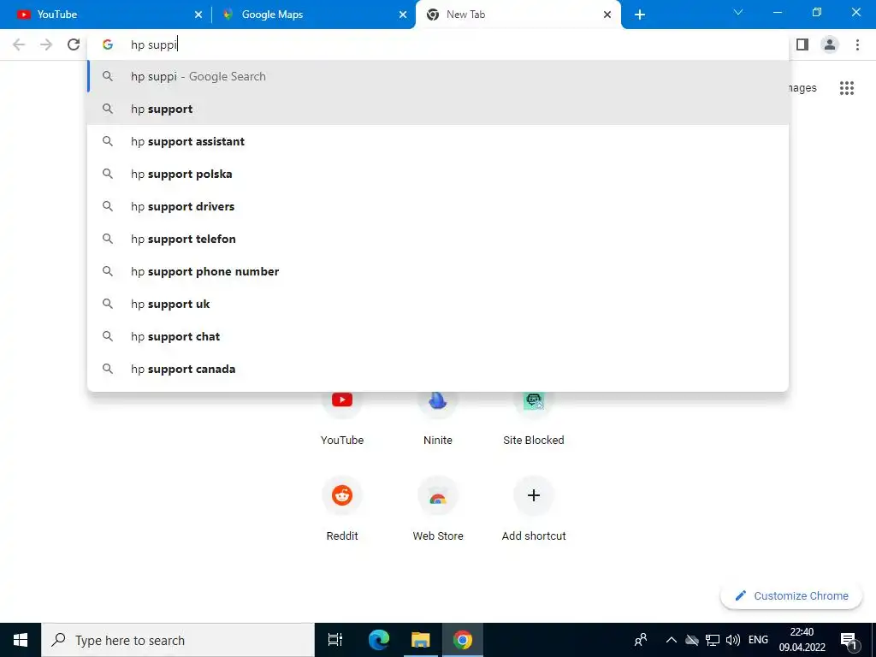Select the 'hp support canada' suggestion
Screen dimensions: 876x657
tap(438, 369)
